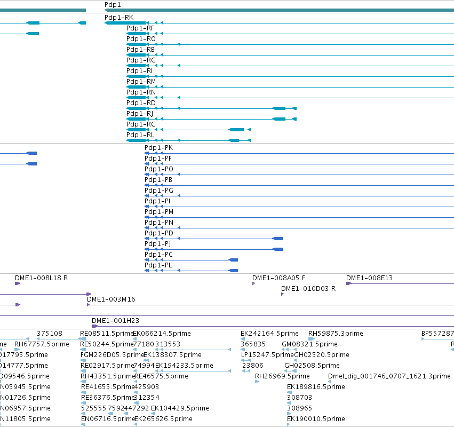Select protein Pdp1-PG label

point(158,191)
